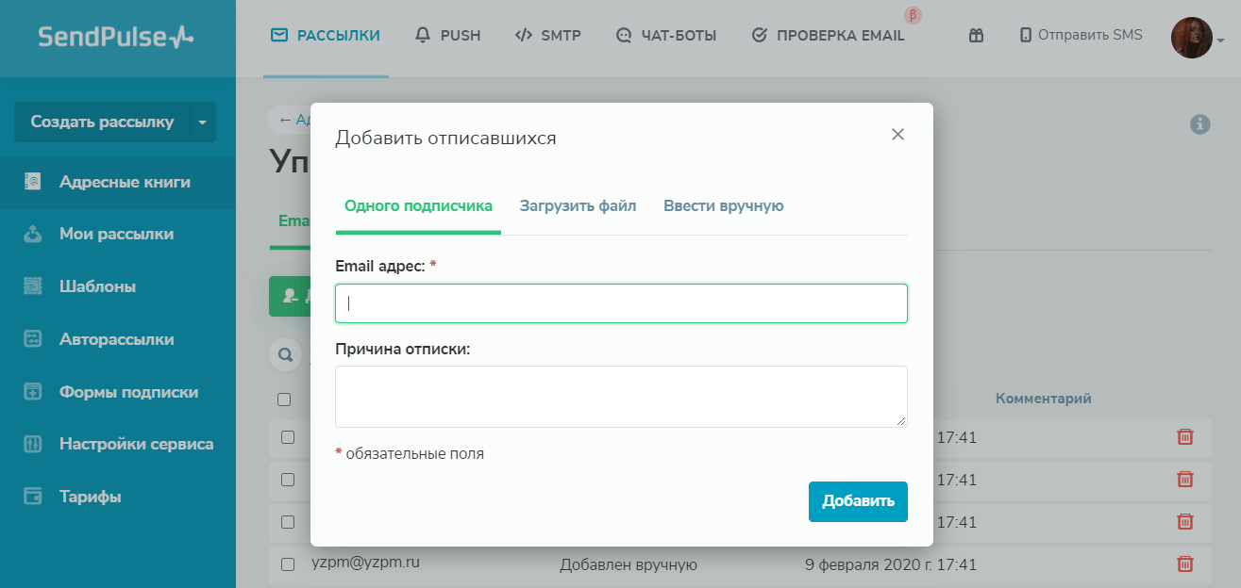
Task: Focus the Email адрес input field
Action: point(621,303)
